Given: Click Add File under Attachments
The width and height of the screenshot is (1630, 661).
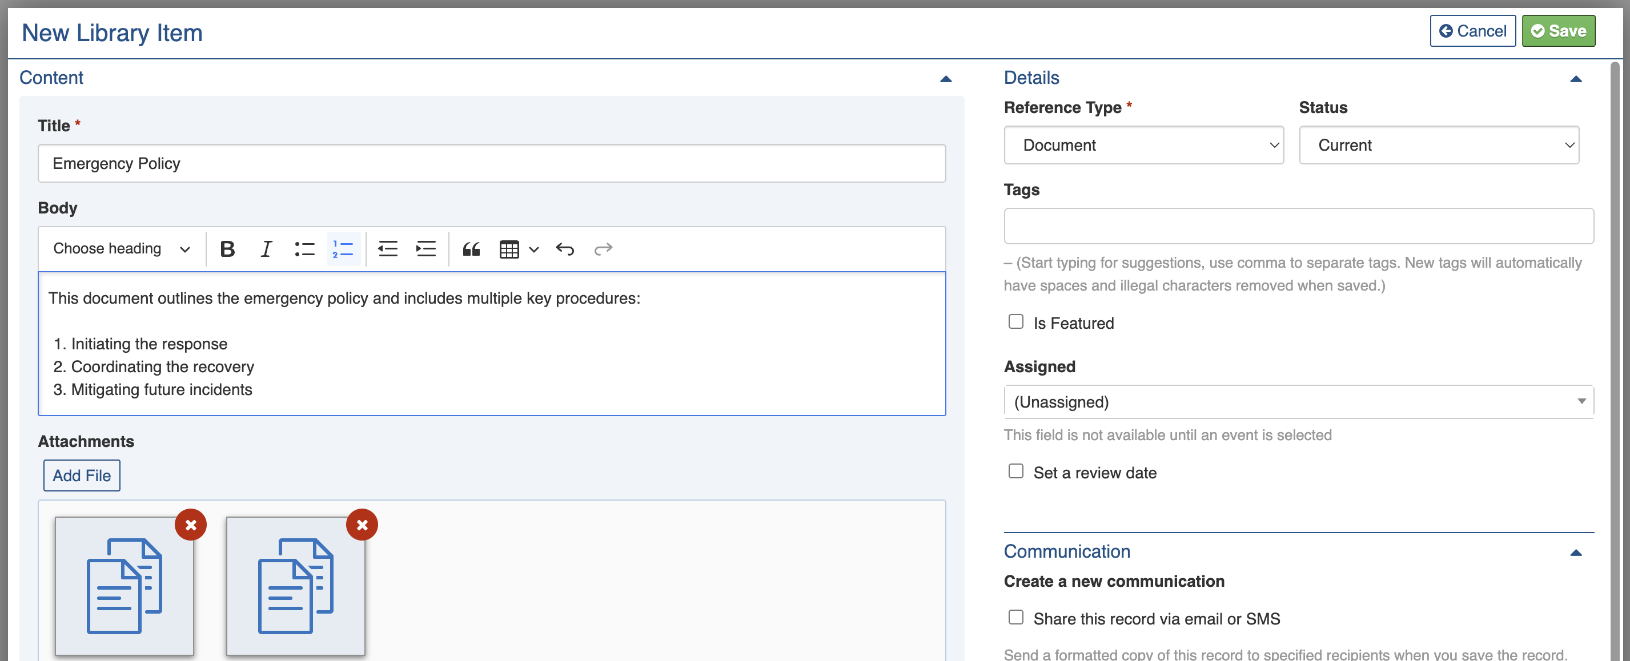Looking at the screenshot, I should point(82,475).
